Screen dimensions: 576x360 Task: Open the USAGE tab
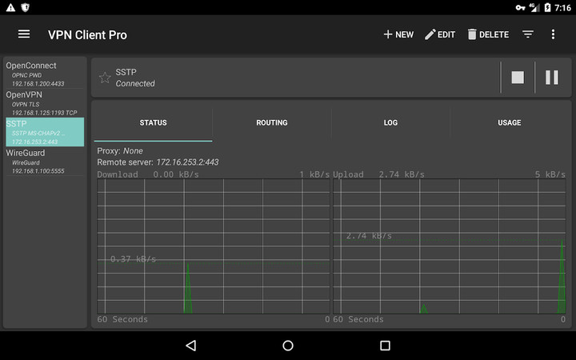click(509, 122)
